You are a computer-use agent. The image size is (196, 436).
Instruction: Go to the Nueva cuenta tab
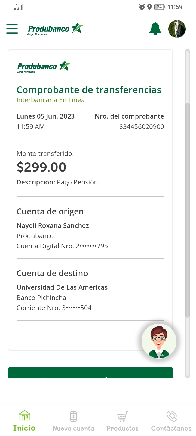pos(73,428)
